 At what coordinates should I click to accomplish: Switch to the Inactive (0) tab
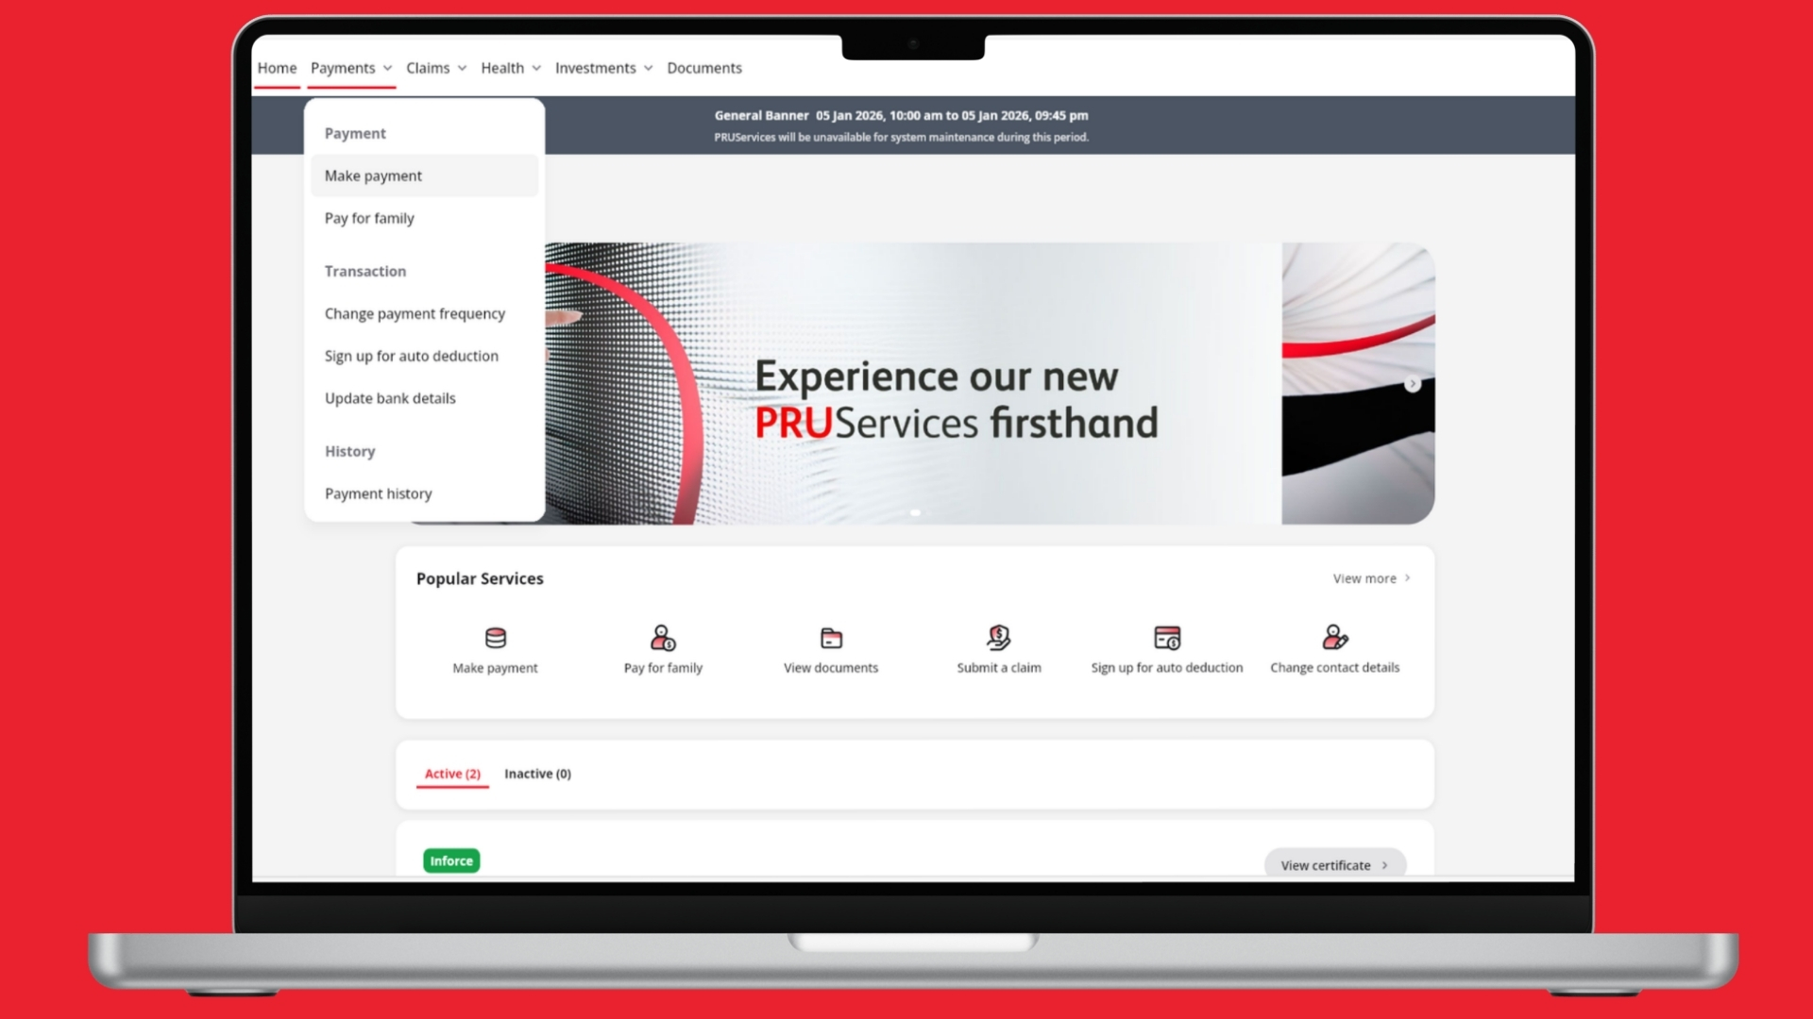click(x=537, y=774)
